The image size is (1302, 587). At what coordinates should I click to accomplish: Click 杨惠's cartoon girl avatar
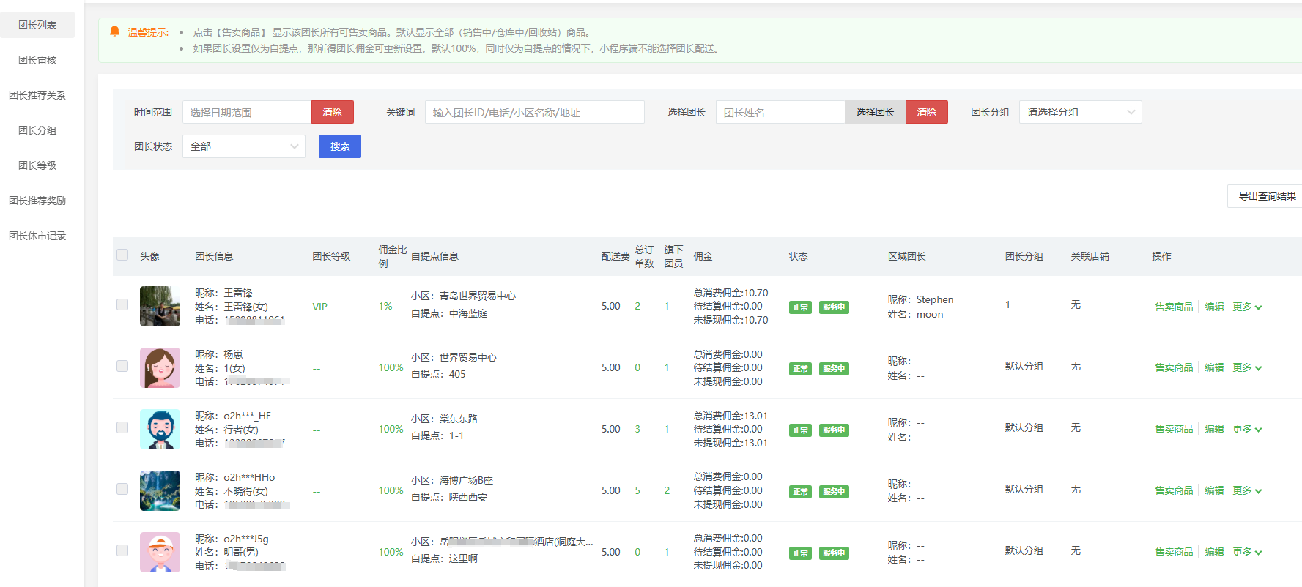[x=160, y=367]
